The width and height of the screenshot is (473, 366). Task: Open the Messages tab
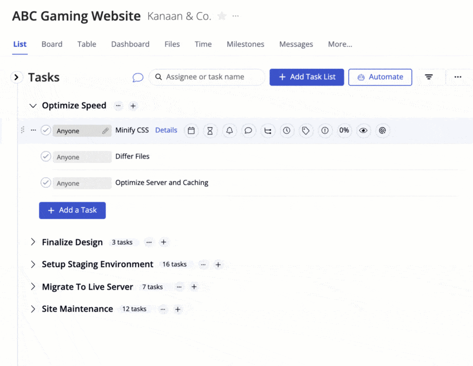(x=296, y=44)
